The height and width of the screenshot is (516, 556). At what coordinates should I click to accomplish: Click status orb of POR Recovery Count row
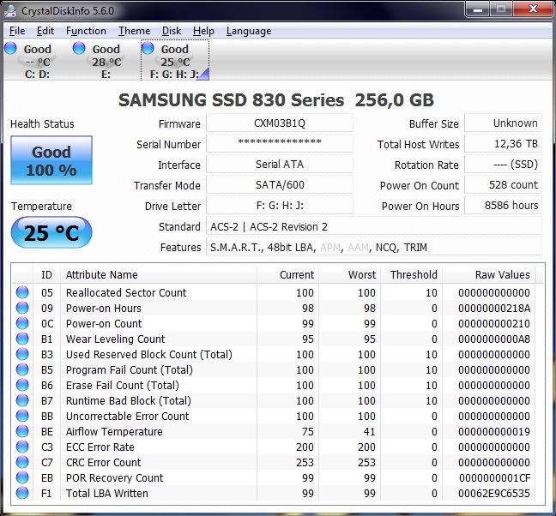pos(22,477)
